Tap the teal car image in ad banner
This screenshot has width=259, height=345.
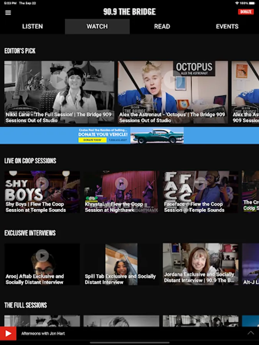tap(157, 136)
